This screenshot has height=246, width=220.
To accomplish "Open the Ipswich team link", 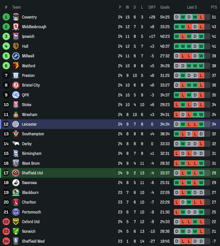I will 28,36.
